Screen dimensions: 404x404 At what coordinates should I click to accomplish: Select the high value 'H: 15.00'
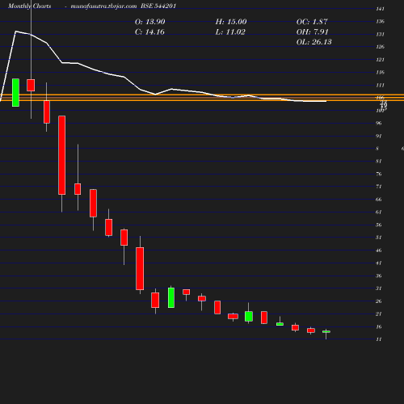click(x=231, y=22)
